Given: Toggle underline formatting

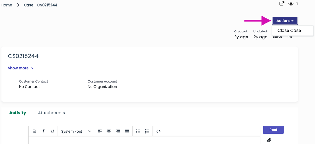Looking at the screenshot, I should [x=52, y=131].
